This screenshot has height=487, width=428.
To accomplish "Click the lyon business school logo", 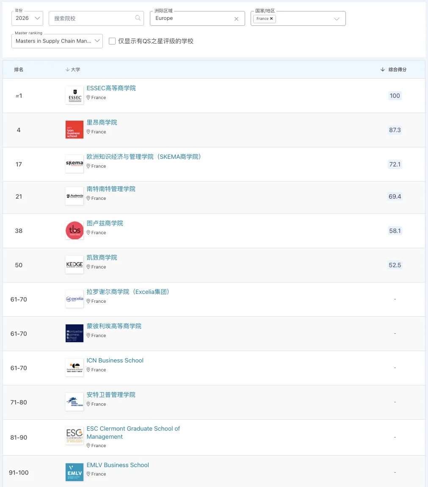I will [x=74, y=130].
